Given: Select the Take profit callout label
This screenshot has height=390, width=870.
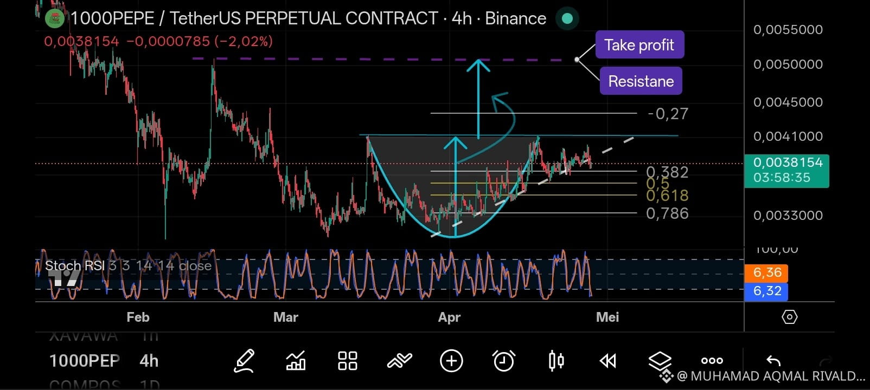Looking at the screenshot, I should pyautogui.click(x=639, y=45).
